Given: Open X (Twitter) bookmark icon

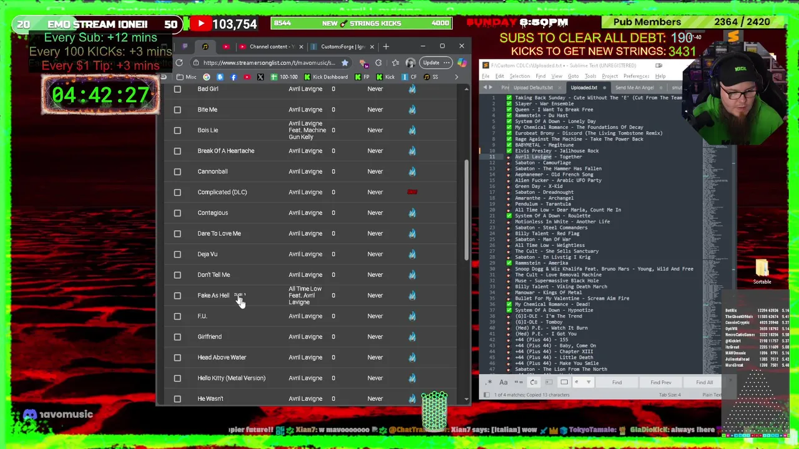Looking at the screenshot, I should [x=260, y=77].
